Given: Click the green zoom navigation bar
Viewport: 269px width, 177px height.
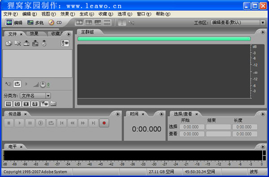Looking at the screenshot, I should pyautogui.click(x=164, y=38).
